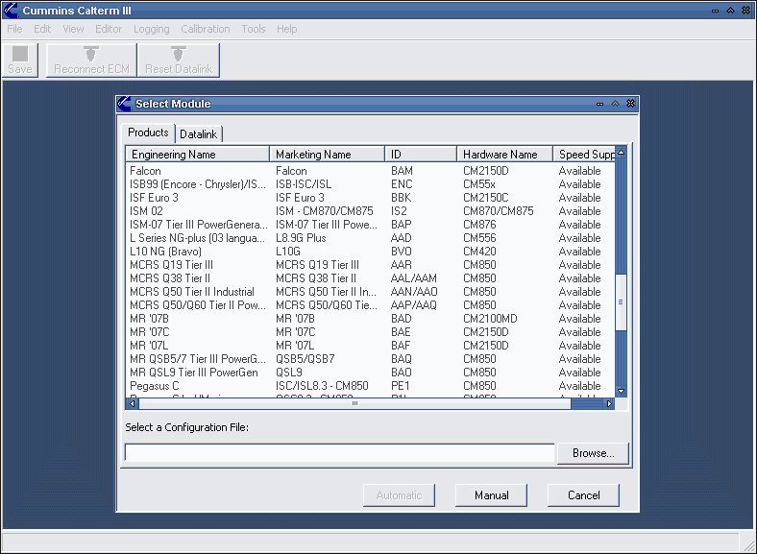Click the Browse... button
The width and height of the screenshot is (757, 554).
click(594, 453)
